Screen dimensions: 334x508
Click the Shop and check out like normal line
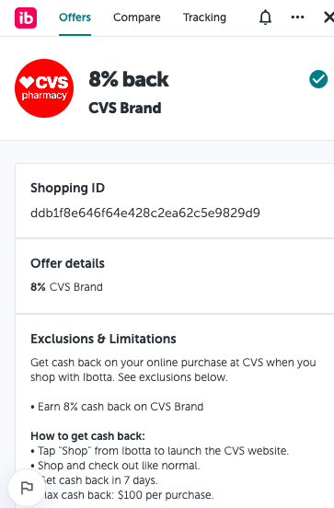tap(115, 466)
